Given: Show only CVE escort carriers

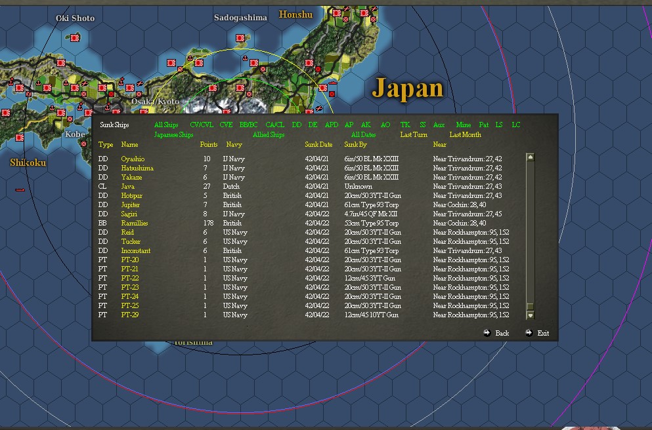Looking at the screenshot, I should [226, 125].
